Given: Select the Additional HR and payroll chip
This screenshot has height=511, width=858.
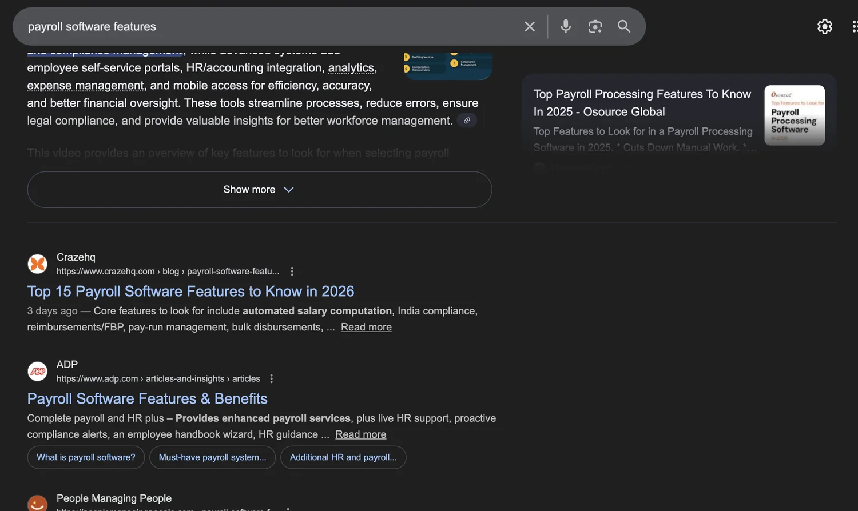Looking at the screenshot, I should point(343,457).
